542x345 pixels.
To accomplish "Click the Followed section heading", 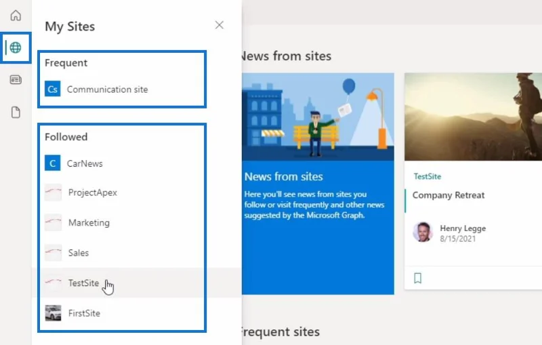I will [x=66, y=137].
